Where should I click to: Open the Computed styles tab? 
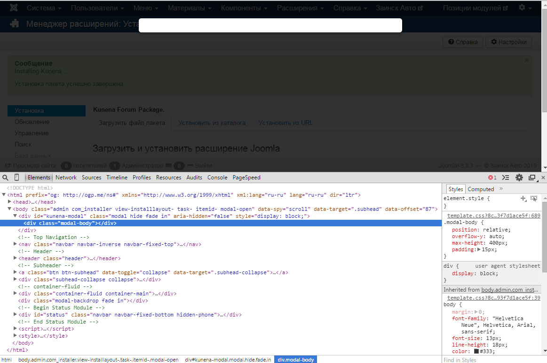(481, 189)
